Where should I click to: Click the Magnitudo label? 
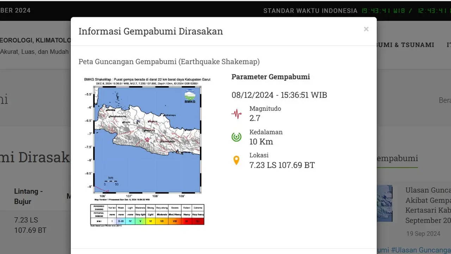pyautogui.click(x=265, y=109)
